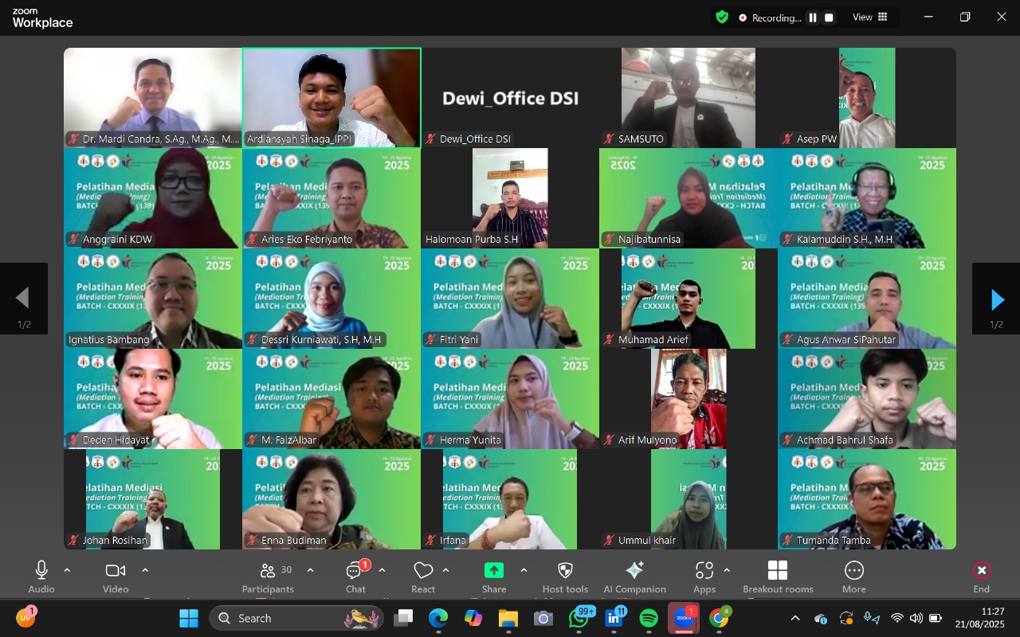
Task: Click the green Share screen icon
Action: pos(494,570)
